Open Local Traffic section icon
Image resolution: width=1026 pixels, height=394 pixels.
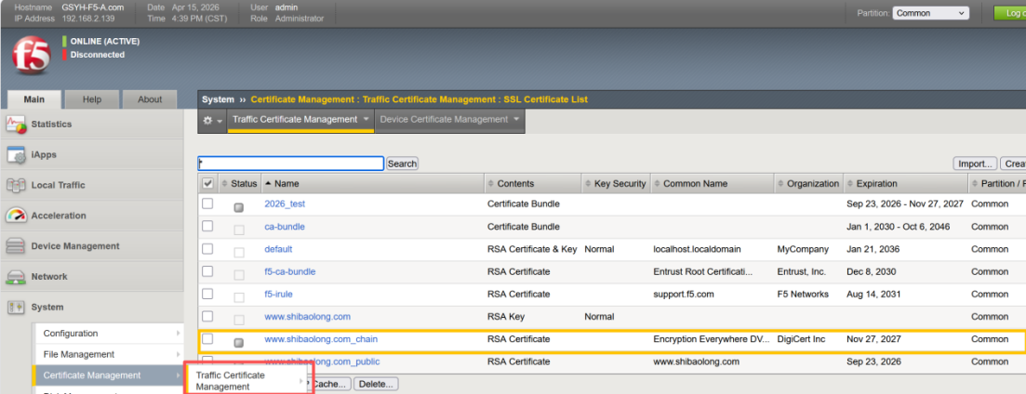click(x=16, y=186)
